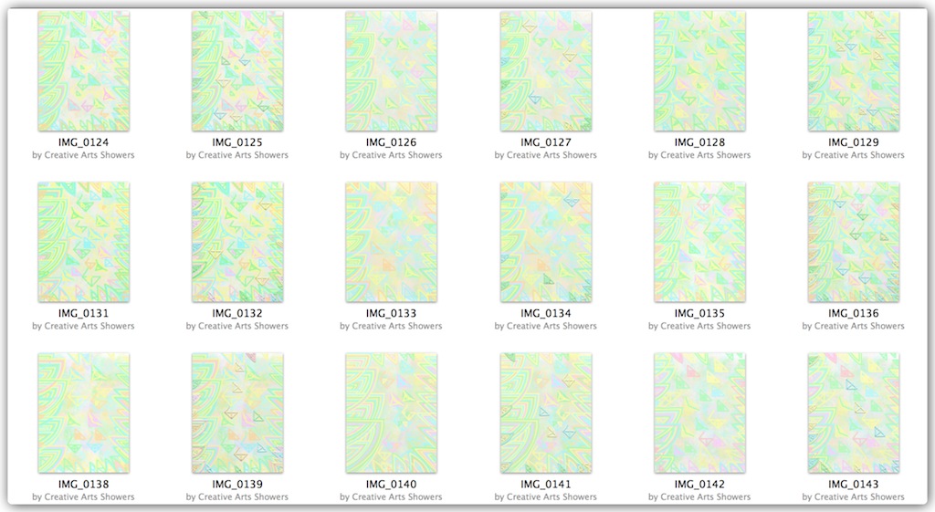
Task: Click the author caption under IMG_0124
Action: point(83,155)
